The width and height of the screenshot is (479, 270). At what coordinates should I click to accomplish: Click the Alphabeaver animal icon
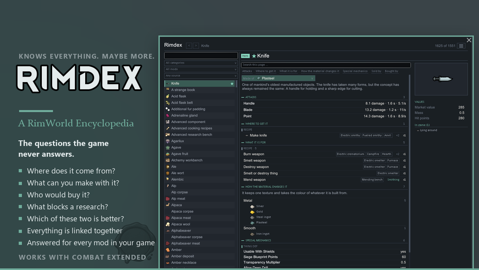click(168, 230)
